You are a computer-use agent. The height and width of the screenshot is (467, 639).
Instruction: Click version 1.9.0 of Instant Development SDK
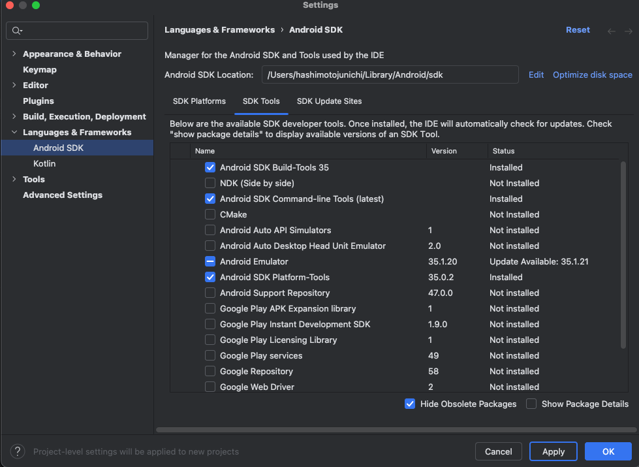(438, 324)
